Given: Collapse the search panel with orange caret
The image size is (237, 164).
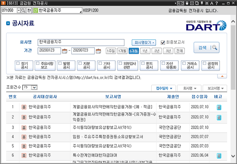Looking at the screenshot, I should (x=222, y=76).
